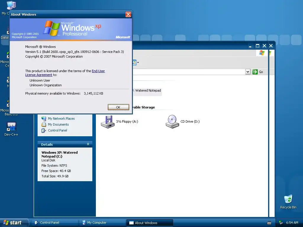Select the Watered Notepad drive label
The image size is (303, 227).
[147, 90]
